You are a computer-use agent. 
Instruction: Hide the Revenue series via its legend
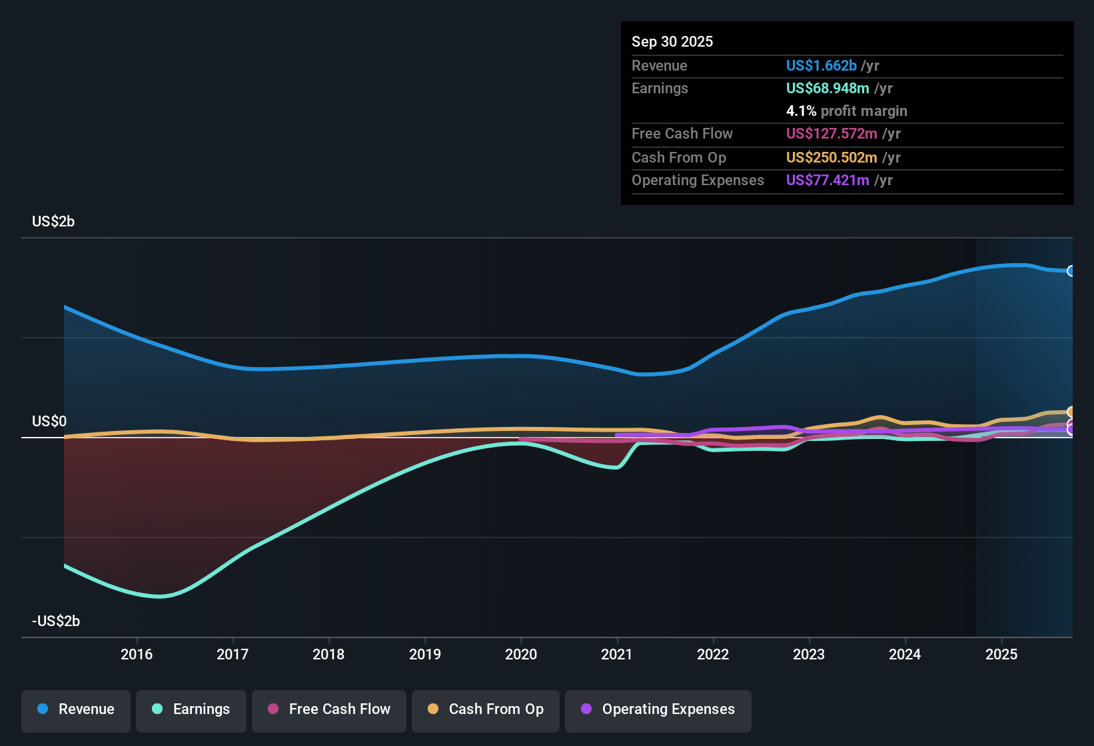click(x=75, y=709)
